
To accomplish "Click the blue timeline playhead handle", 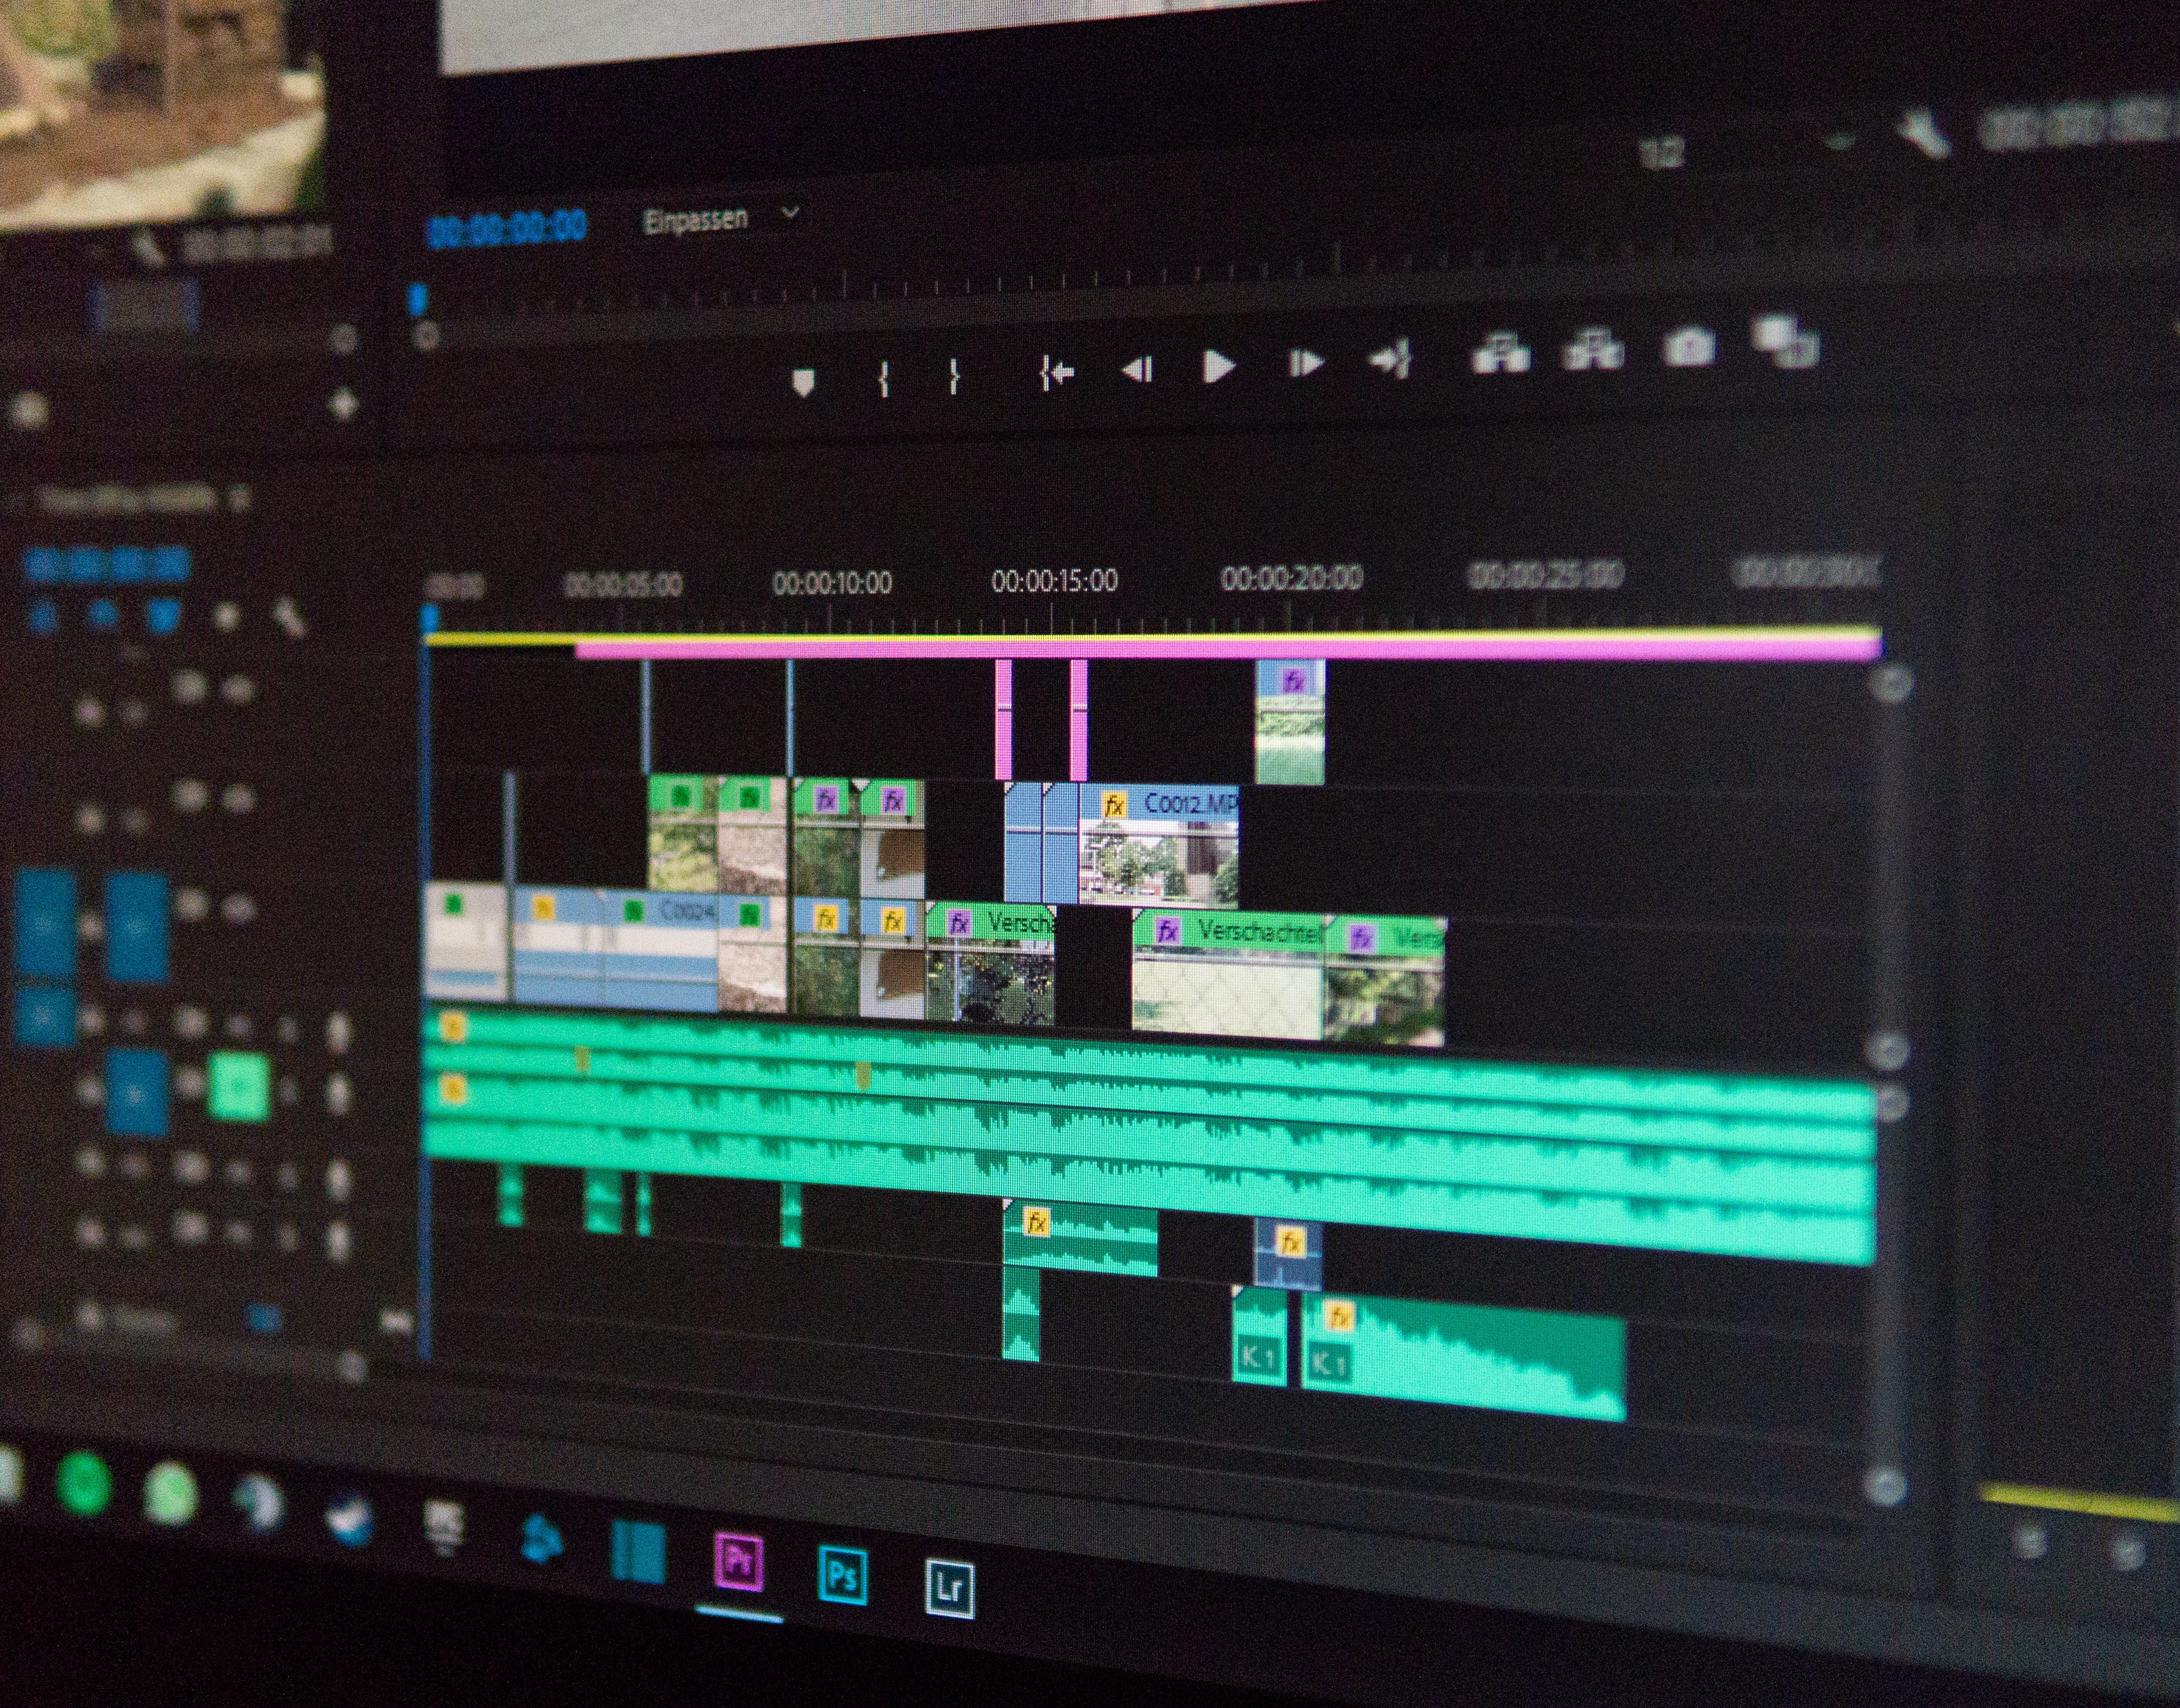I will pyautogui.click(x=430, y=617).
